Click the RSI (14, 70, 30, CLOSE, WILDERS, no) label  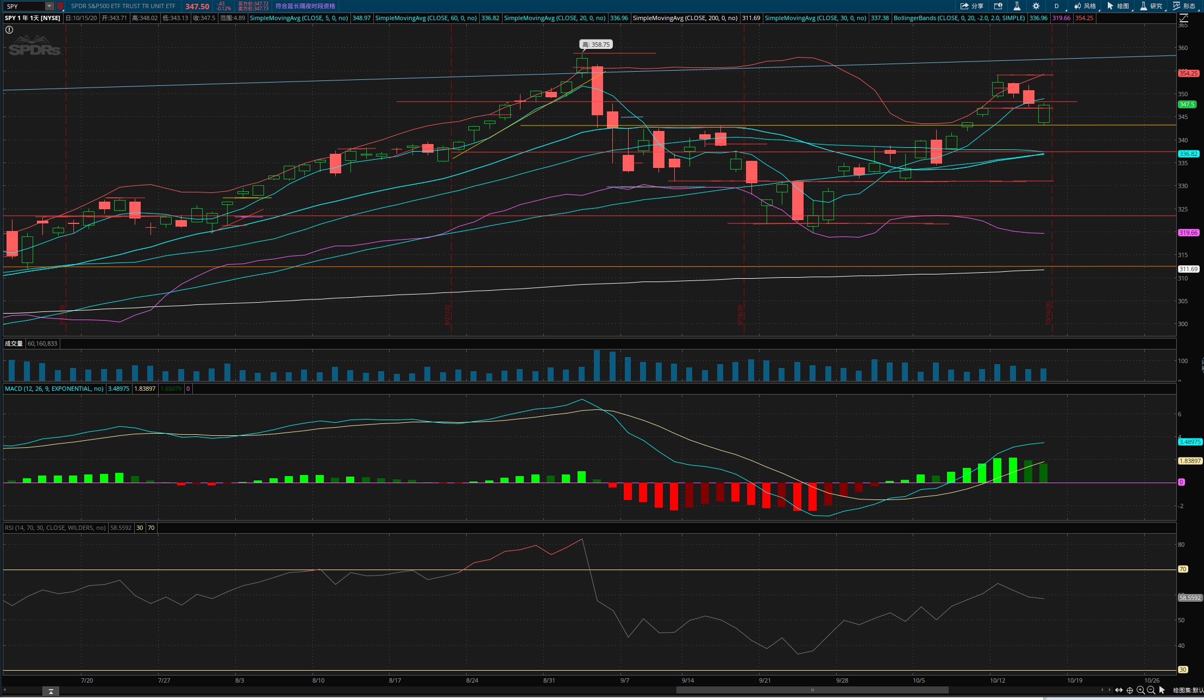(55, 528)
